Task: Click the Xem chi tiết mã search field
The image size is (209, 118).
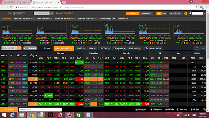Action: pyautogui.click(x=41, y=13)
